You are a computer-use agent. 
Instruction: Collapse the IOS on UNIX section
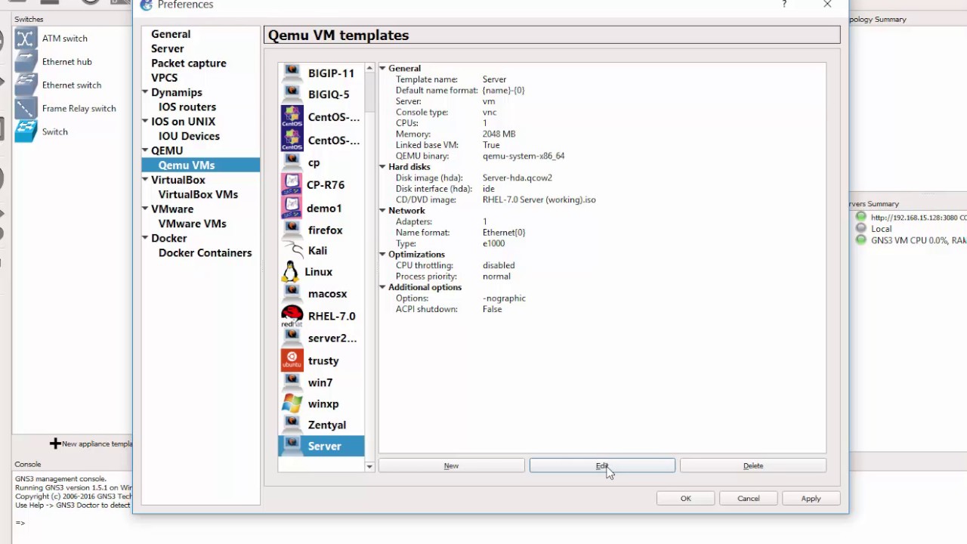[x=145, y=122]
